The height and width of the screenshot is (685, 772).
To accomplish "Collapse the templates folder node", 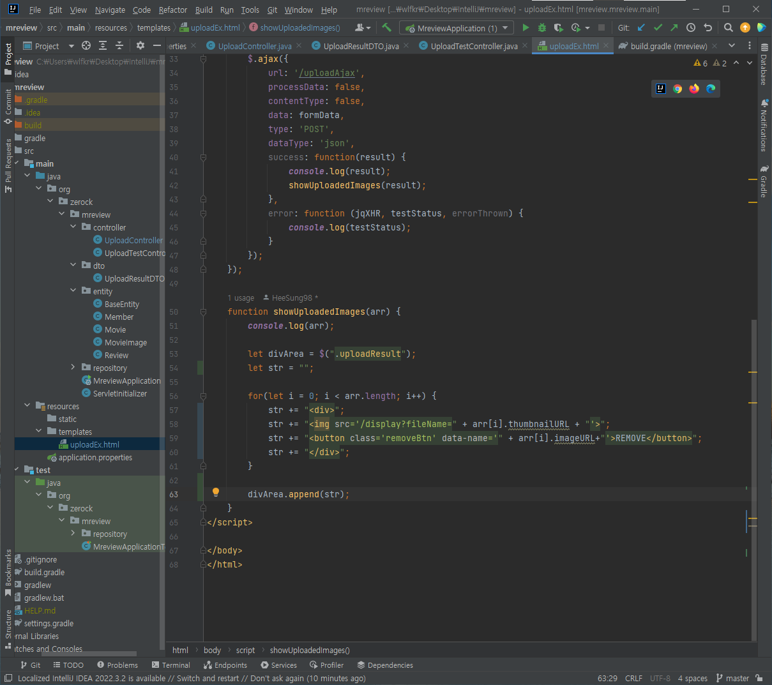I will pos(38,431).
